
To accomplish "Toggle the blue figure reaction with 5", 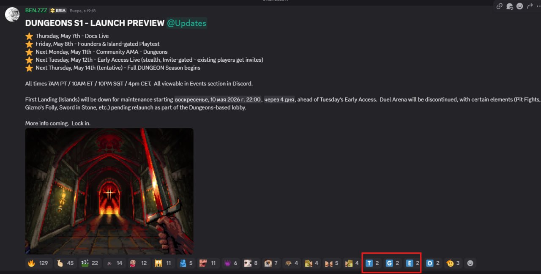I will point(186,263).
